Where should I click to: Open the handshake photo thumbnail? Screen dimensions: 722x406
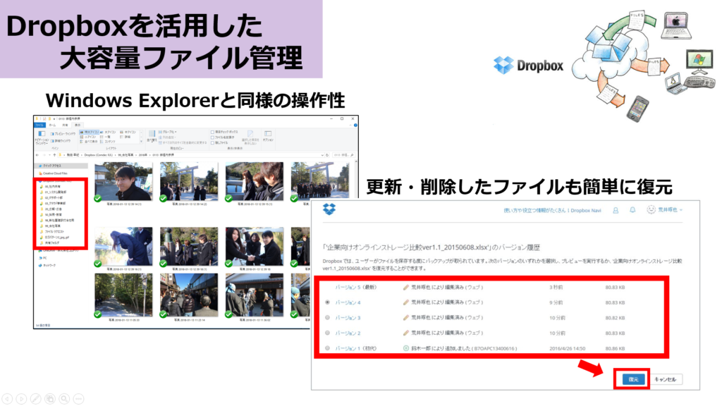[254, 246]
